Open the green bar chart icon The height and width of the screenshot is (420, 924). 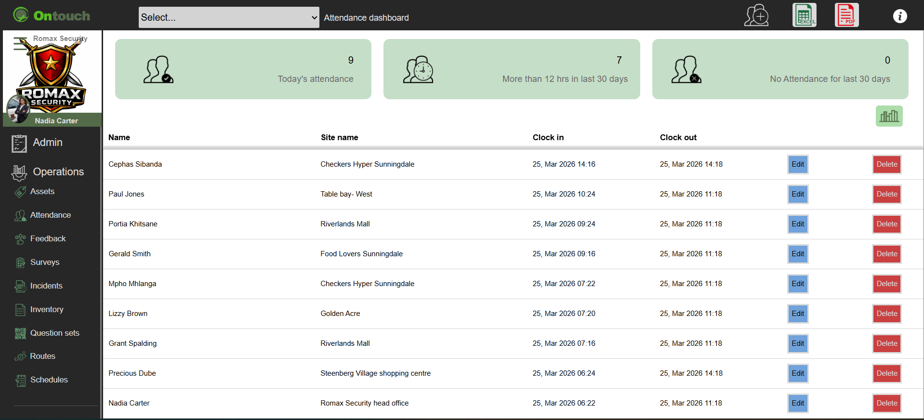point(889,116)
